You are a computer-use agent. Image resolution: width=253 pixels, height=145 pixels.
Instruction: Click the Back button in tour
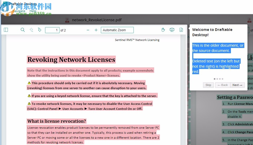pos(223,85)
